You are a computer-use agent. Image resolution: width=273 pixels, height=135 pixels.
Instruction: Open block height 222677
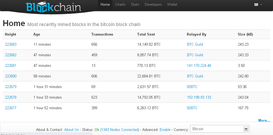pyautogui.click(x=11, y=108)
